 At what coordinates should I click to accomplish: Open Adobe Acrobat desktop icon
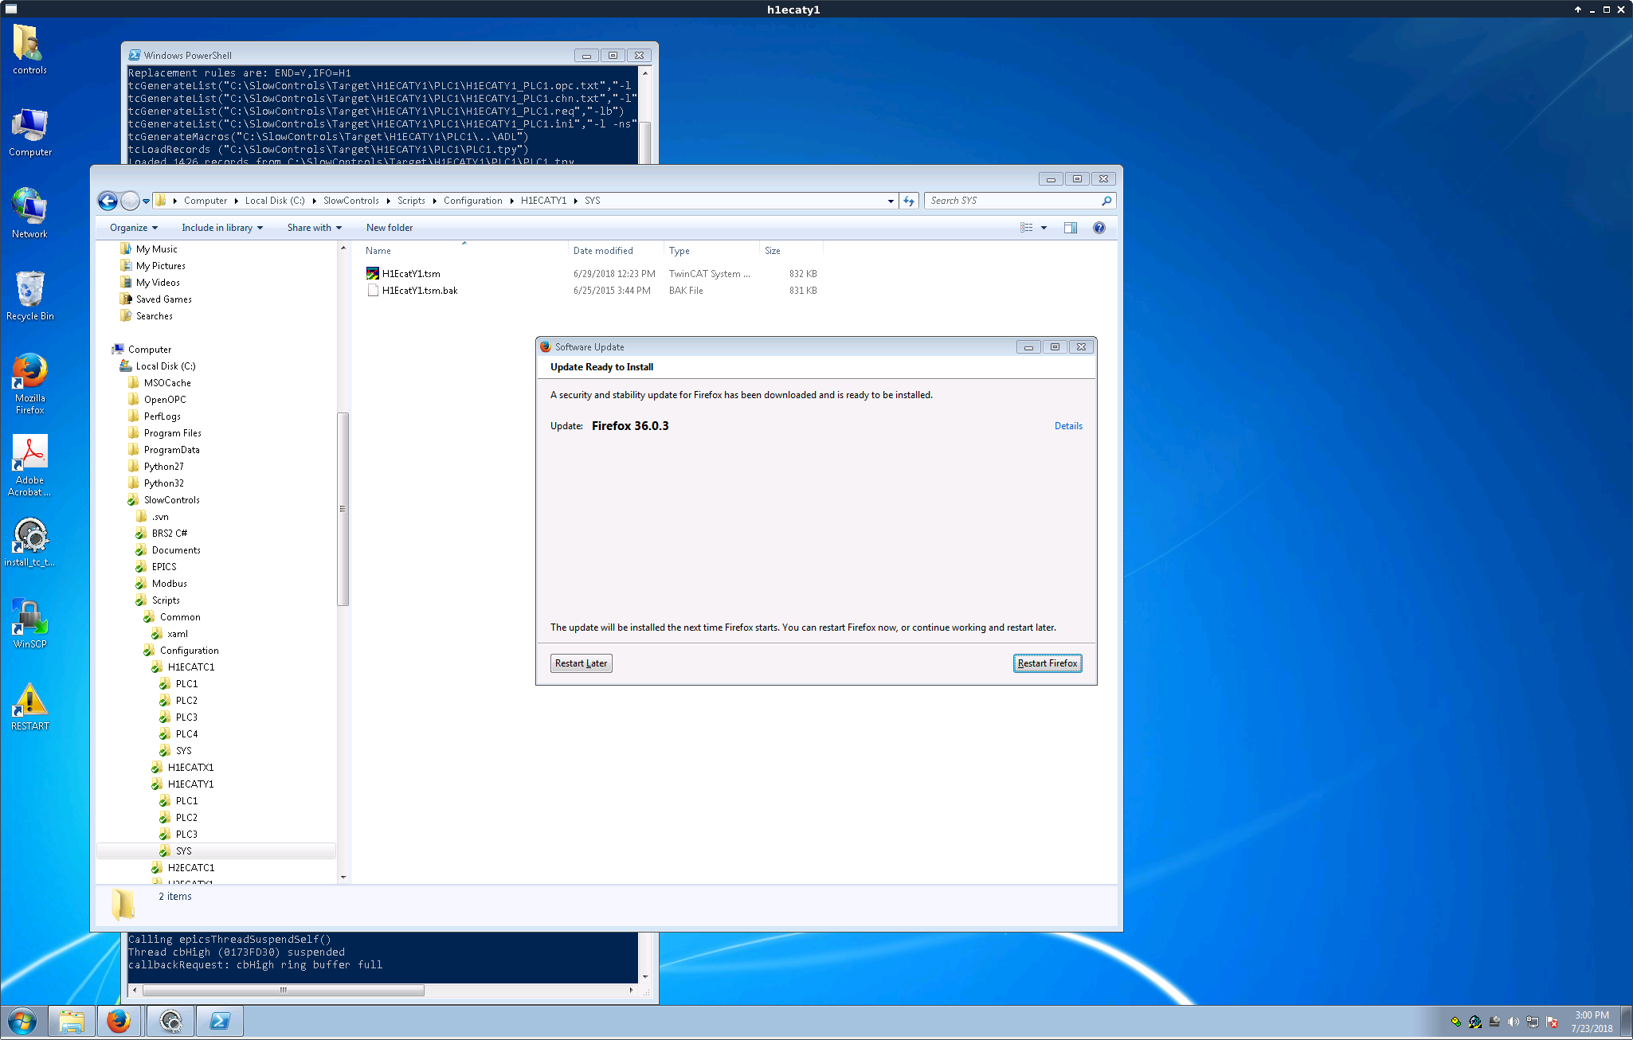tap(29, 466)
